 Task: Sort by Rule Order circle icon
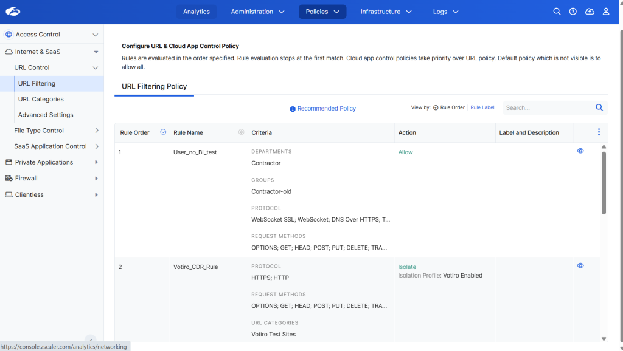tap(163, 132)
